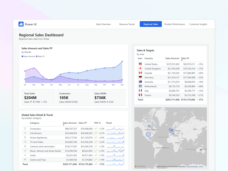Select the Cameras and camcorders icon
Viewport: 228px width, 171px height.
[25, 146]
